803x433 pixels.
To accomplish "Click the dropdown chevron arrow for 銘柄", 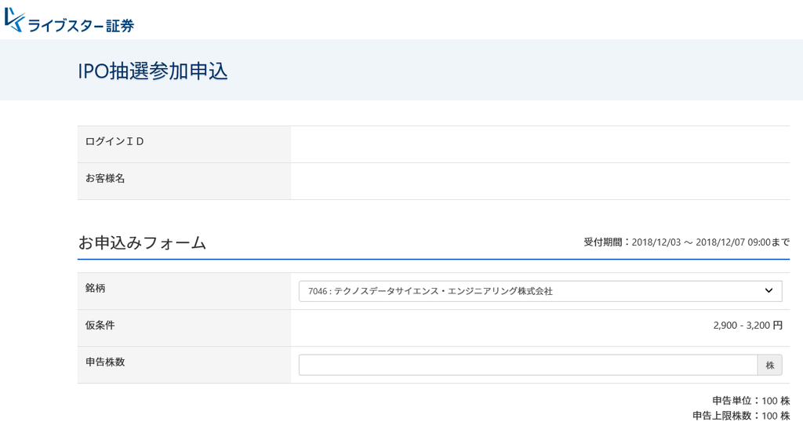I will (x=768, y=290).
